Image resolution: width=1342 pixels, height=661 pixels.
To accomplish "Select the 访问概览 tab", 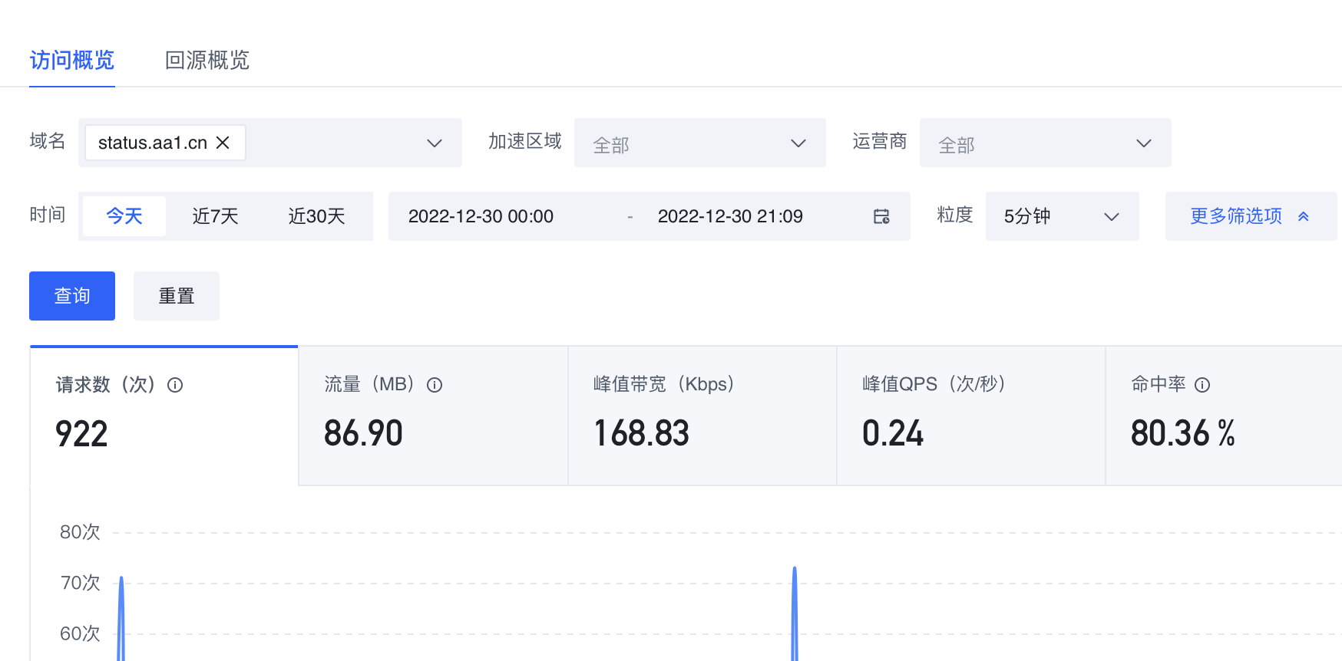I will [71, 60].
